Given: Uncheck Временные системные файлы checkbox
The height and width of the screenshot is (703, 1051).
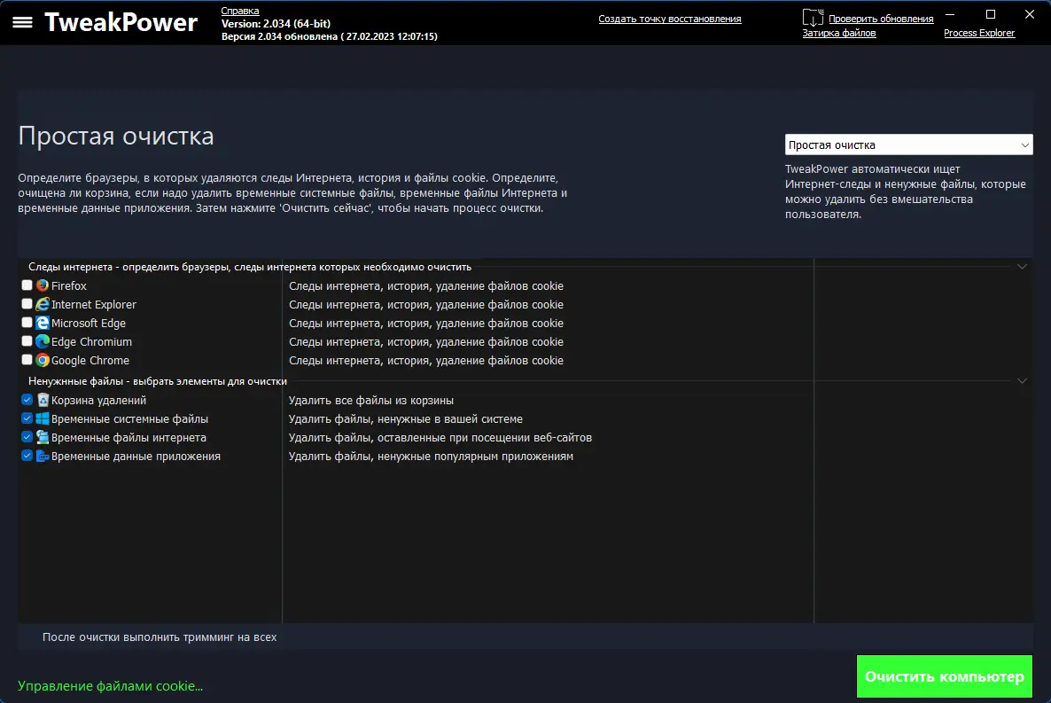Looking at the screenshot, I should pos(27,418).
